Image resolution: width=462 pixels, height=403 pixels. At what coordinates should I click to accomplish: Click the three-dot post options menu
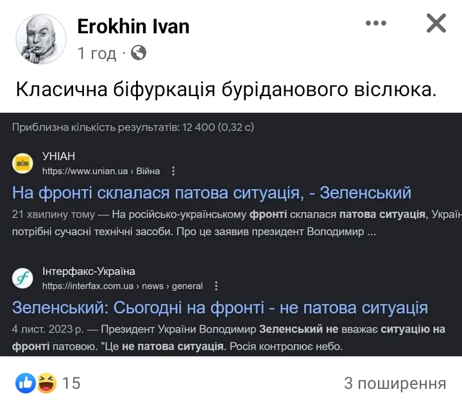pos(376,24)
